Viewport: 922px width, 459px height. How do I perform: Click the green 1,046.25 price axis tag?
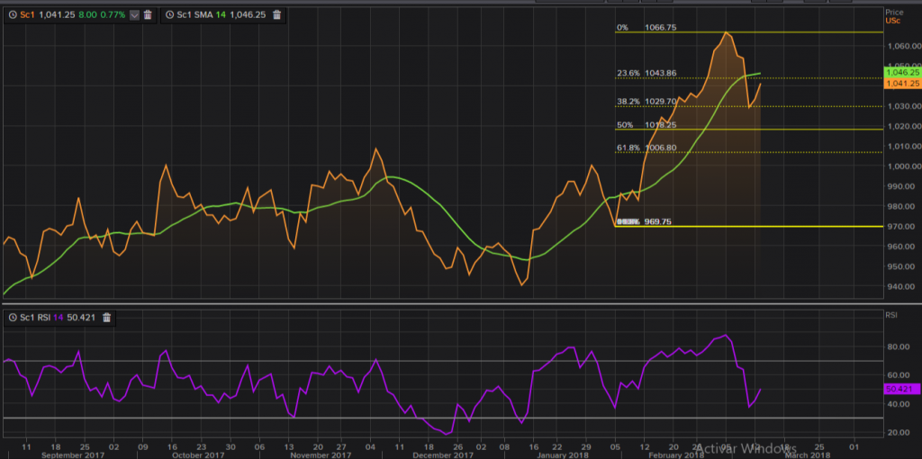click(x=901, y=72)
